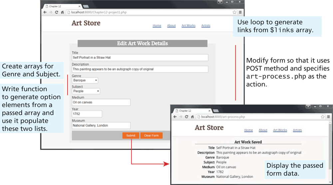
Task: Open the hamburger menu of Chapter12-project1.php window
Action: (x=240, y=12)
